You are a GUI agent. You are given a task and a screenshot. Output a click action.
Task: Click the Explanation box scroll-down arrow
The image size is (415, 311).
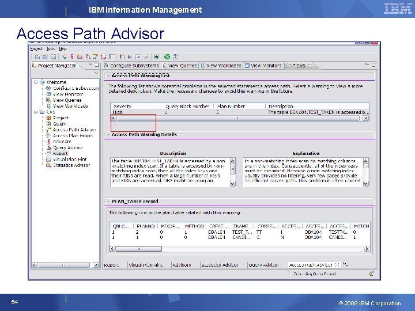tap(366, 183)
